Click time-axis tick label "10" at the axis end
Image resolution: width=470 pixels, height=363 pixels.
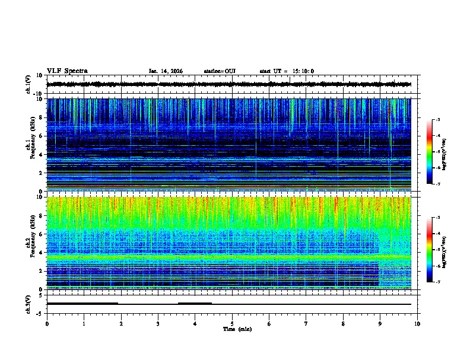(417, 324)
